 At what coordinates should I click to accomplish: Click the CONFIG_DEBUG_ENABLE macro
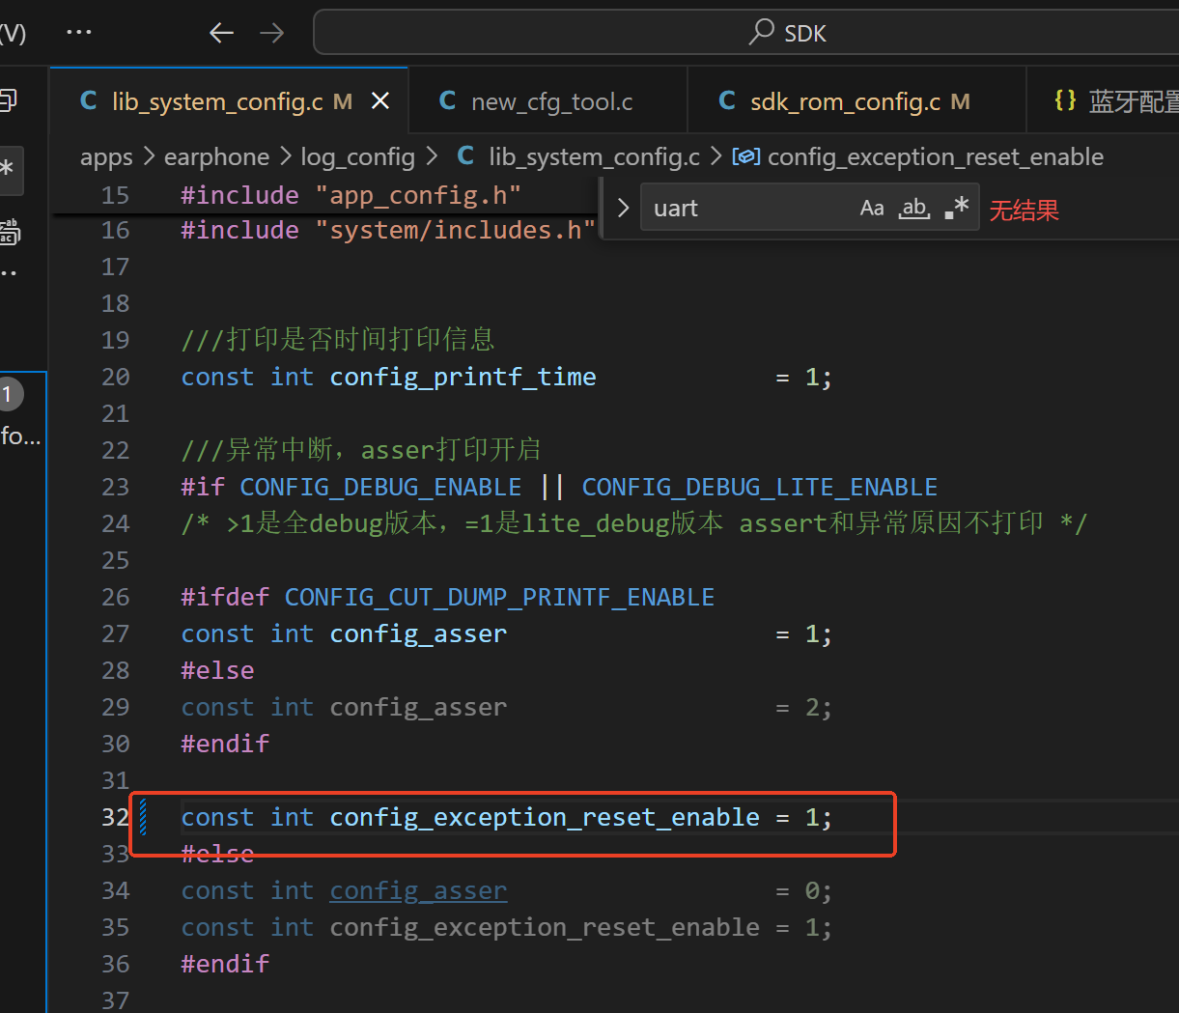[380, 487]
